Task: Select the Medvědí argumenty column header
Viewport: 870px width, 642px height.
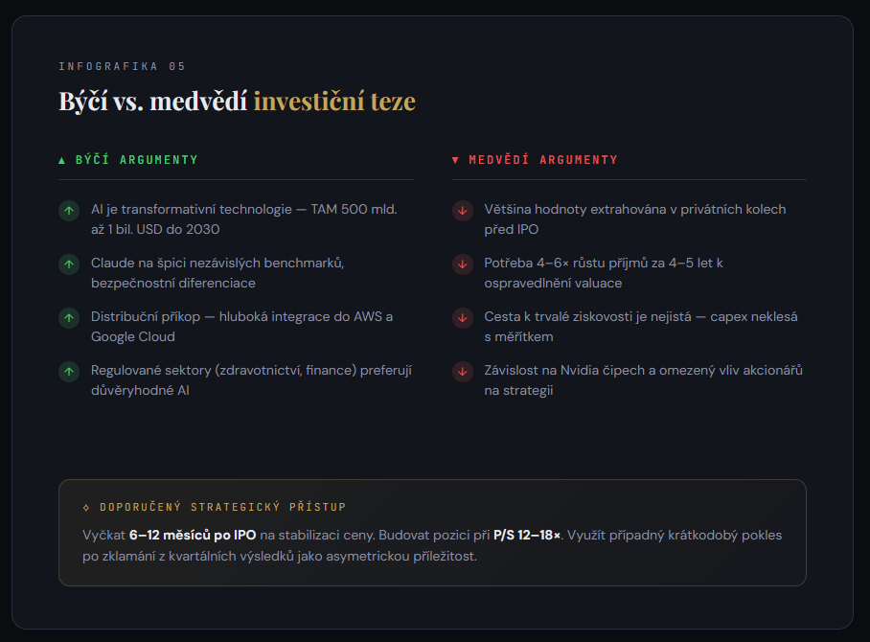Action: tap(542, 160)
